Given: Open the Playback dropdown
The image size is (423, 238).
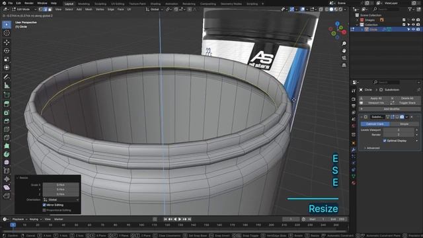Looking at the screenshot, I should pyautogui.click(x=19, y=219).
